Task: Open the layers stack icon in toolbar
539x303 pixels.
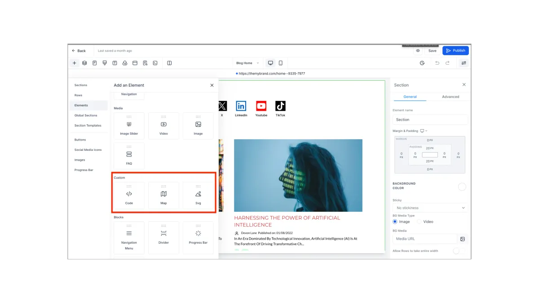Action: pyautogui.click(x=84, y=63)
